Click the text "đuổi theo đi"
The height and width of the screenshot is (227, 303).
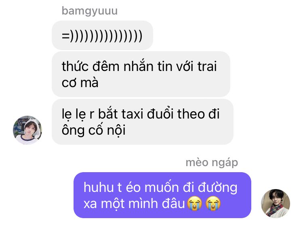pos(183,113)
